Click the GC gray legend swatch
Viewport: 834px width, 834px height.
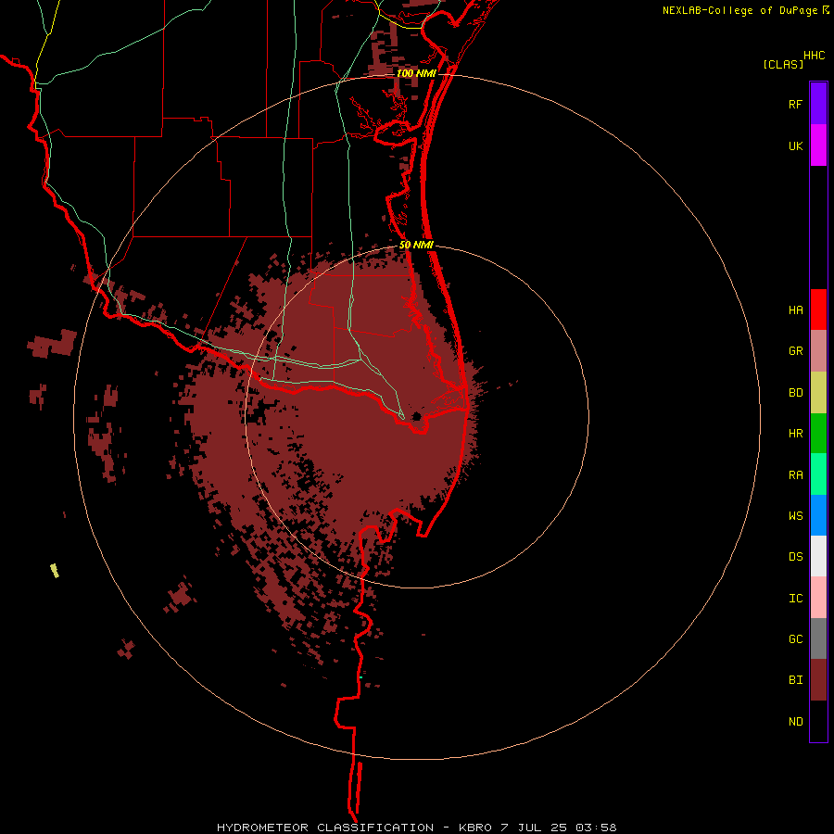[818, 638]
